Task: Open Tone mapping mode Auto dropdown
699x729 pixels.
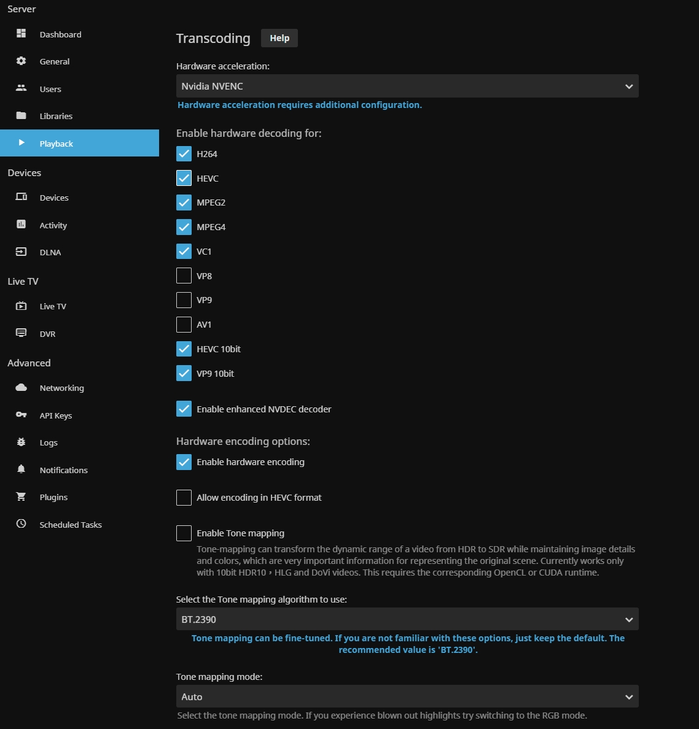Action: [x=407, y=696]
